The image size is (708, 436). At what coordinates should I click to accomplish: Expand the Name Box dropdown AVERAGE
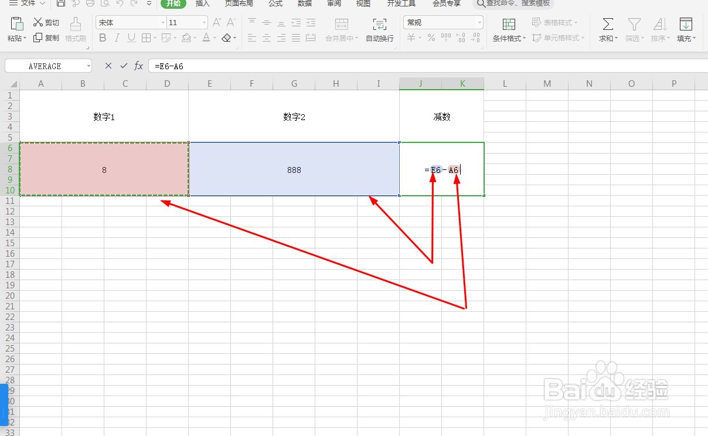[x=88, y=66]
